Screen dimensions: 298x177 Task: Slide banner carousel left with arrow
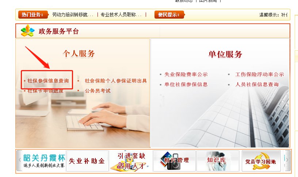[19, 161]
